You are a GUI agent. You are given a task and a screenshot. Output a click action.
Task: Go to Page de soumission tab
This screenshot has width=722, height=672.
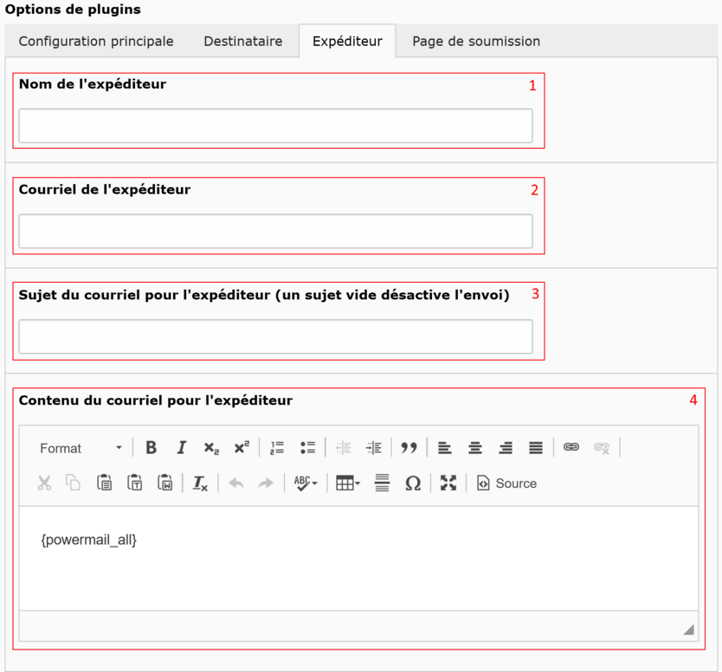(x=476, y=42)
